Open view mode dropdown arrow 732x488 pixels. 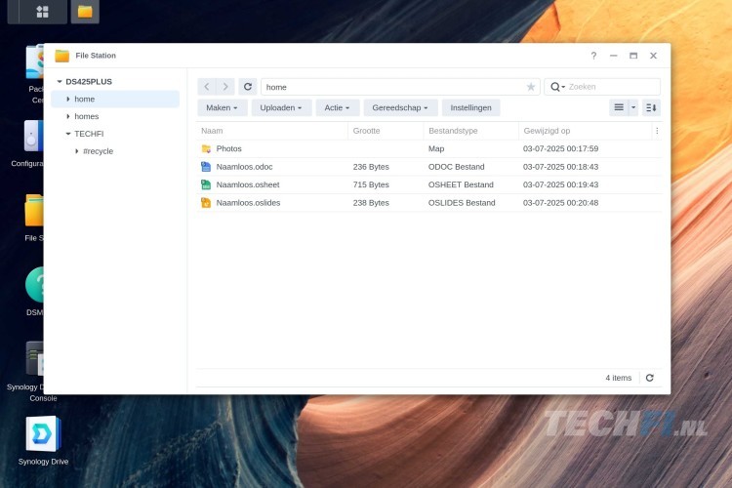633,108
